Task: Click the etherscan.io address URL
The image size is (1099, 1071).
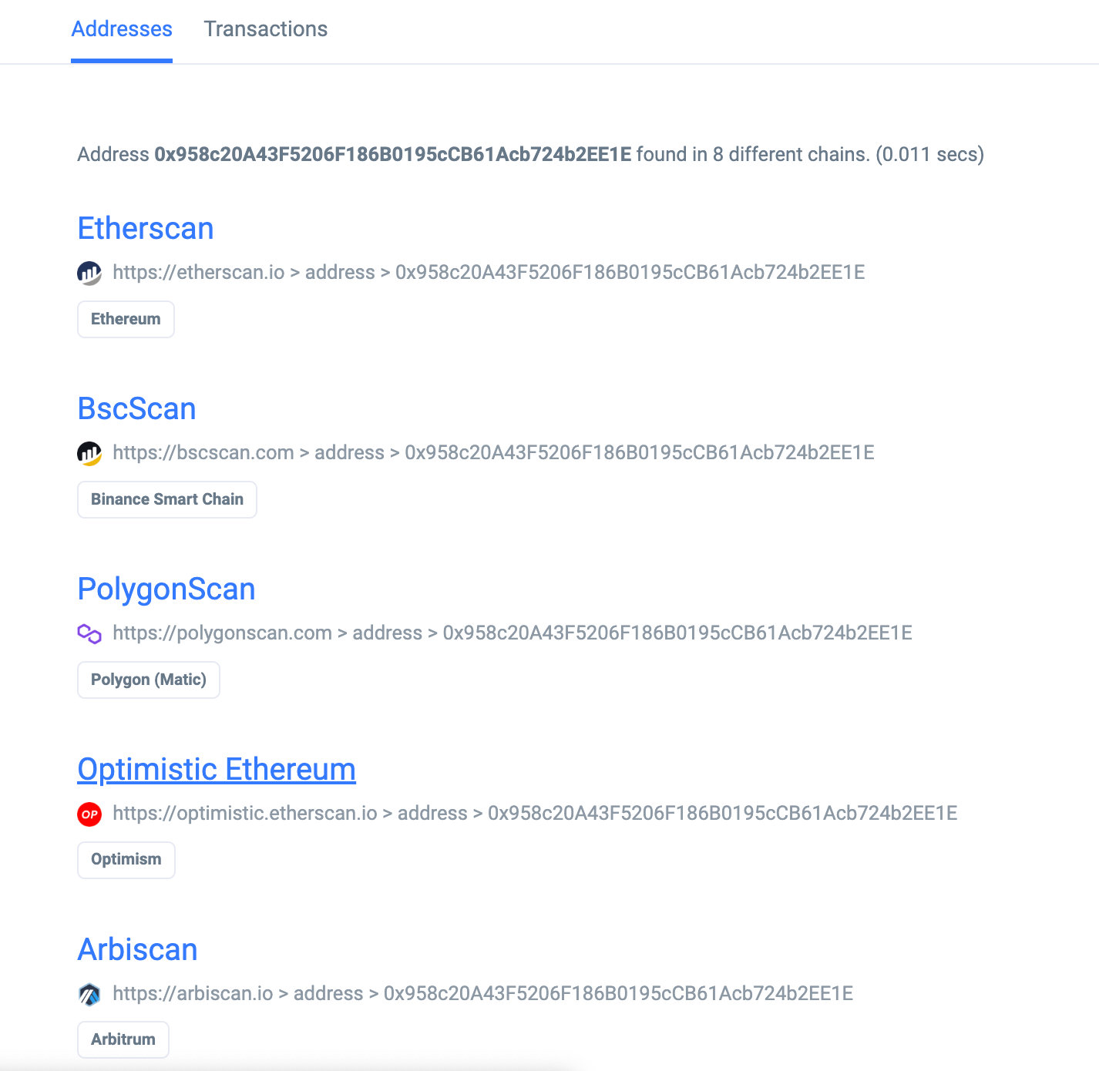Action: pos(489,273)
